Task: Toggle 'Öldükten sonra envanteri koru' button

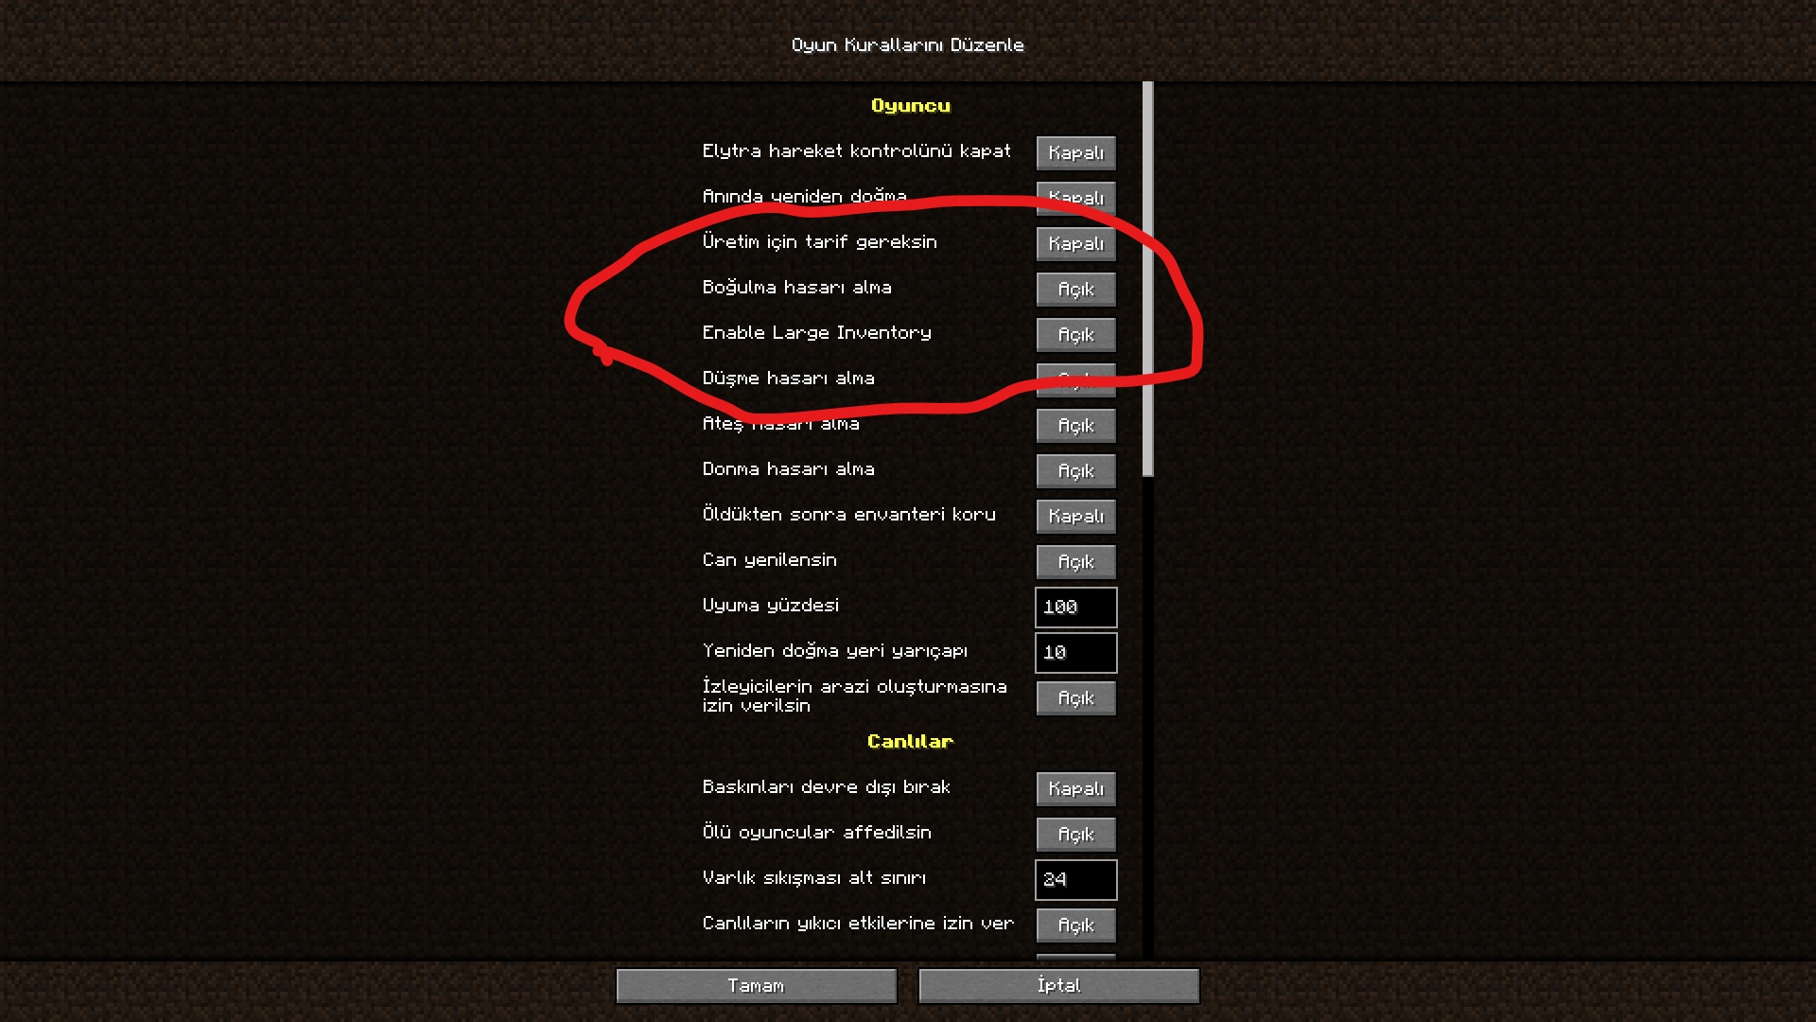Action: point(1075,514)
